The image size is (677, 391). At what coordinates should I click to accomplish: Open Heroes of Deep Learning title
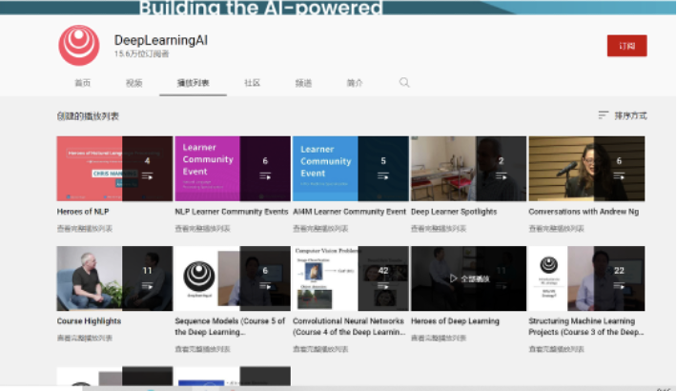click(455, 321)
